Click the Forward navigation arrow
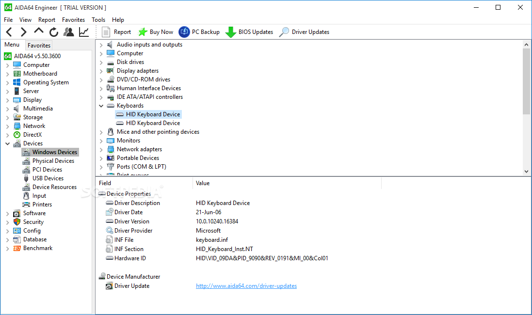The image size is (532, 315). [23, 32]
